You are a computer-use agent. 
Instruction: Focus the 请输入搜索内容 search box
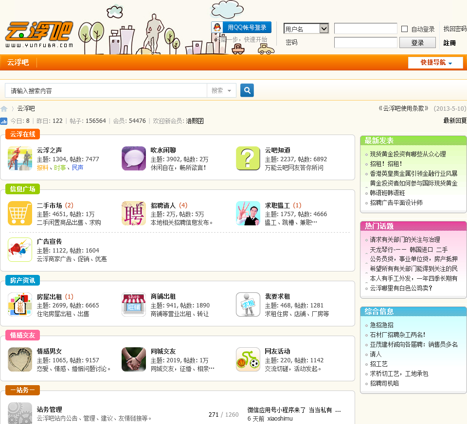tap(106, 90)
